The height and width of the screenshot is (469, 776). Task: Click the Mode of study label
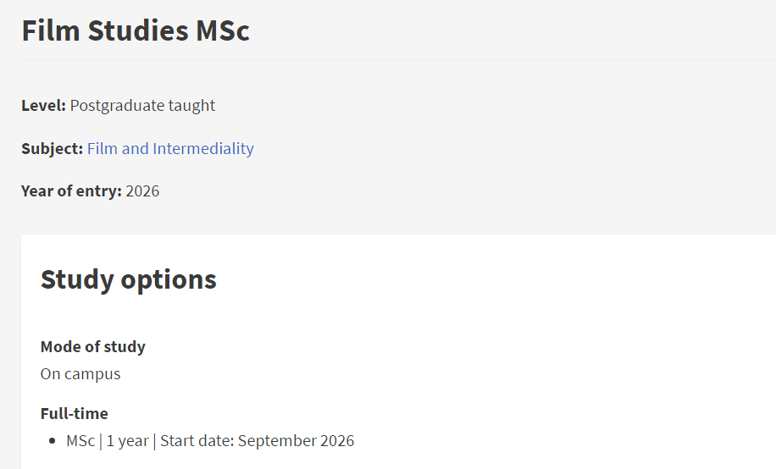click(x=93, y=347)
